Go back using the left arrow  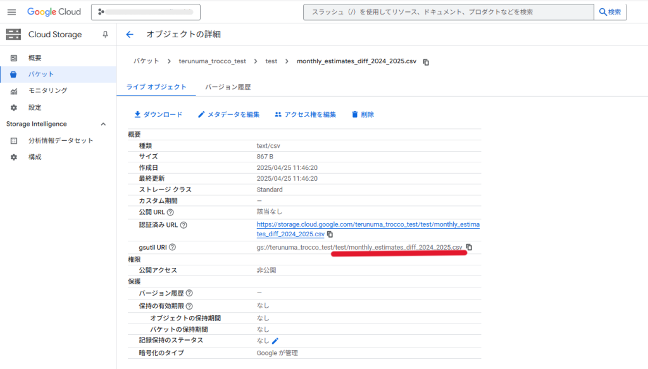coord(130,34)
